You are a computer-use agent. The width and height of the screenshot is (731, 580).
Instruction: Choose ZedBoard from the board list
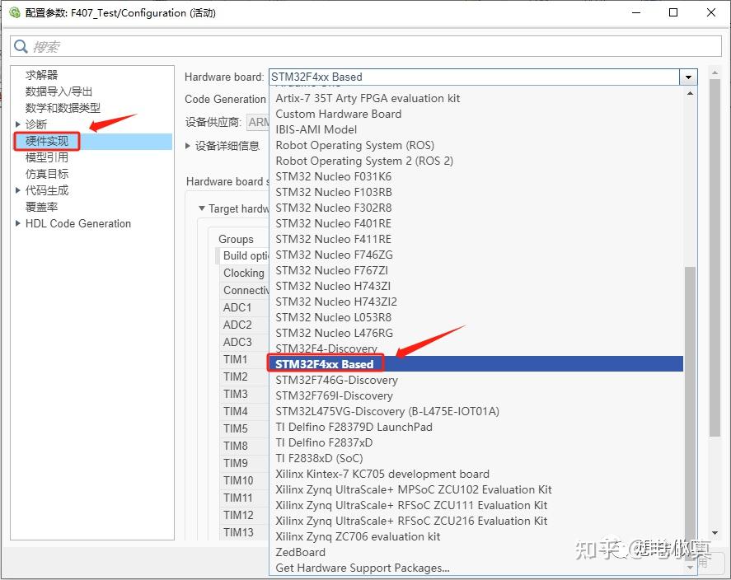tap(299, 552)
